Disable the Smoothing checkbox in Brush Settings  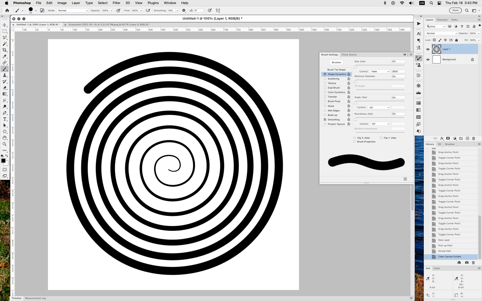325,120
